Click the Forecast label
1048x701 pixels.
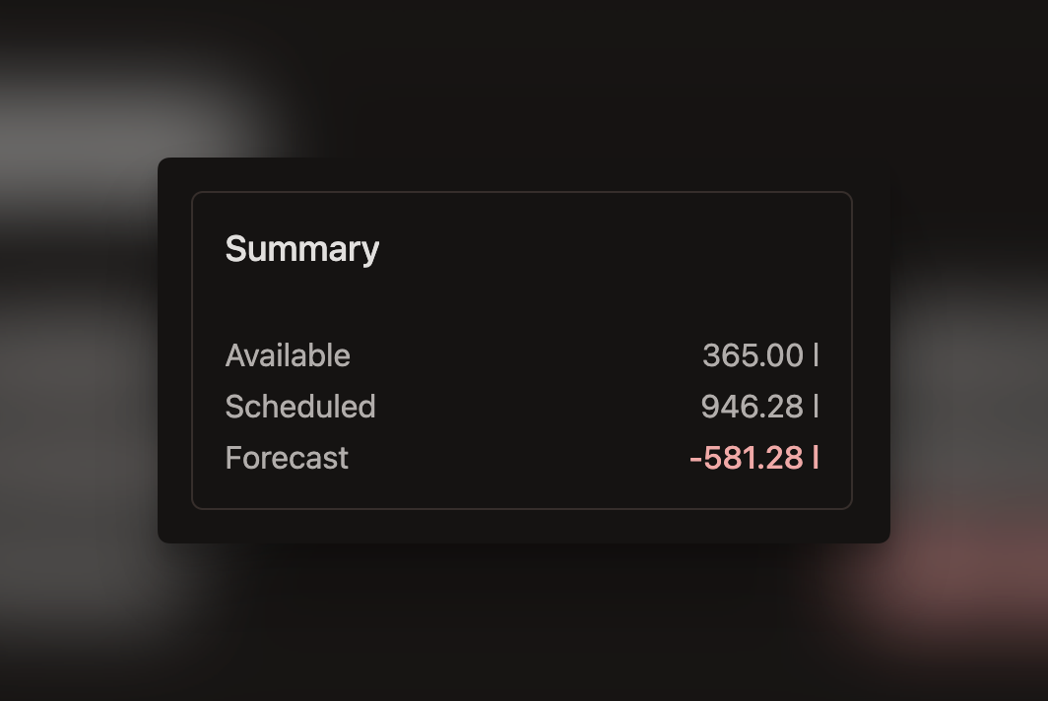(x=287, y=458)
